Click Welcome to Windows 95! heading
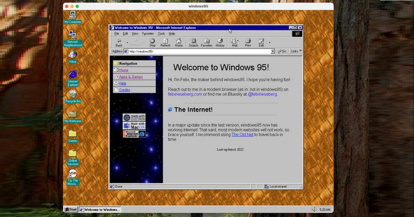The width and height of the screenshot is (414, 217). [x=221, y=67]
